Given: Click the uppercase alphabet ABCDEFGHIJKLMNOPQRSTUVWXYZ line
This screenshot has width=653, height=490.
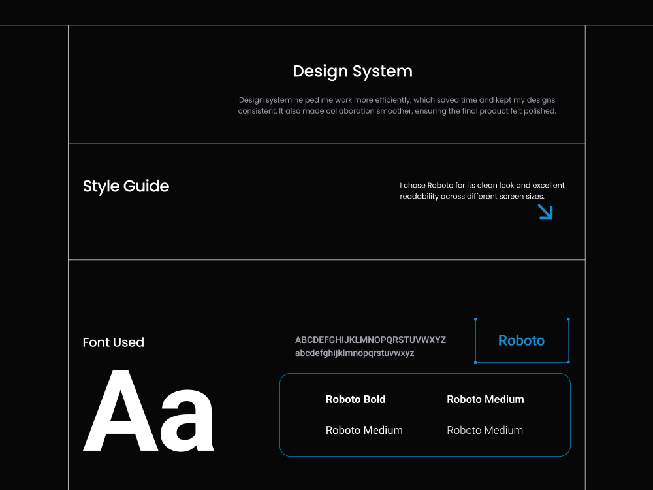Looking at the screenshot, I should coord(370,340).
